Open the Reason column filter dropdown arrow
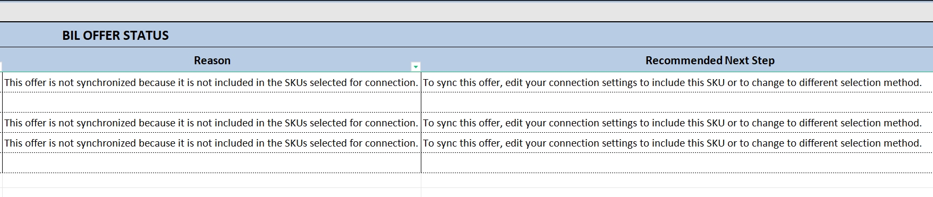Image resolution: width=933 pixels, height=197 pixels. [x=416, y=66]
